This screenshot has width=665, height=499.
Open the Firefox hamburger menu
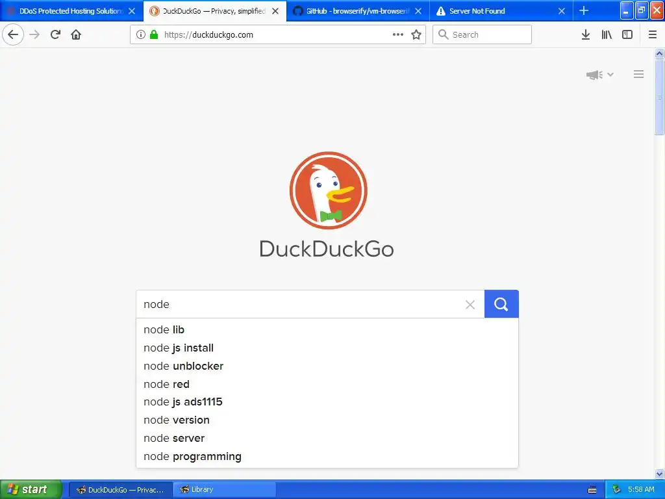pos(652,34)
